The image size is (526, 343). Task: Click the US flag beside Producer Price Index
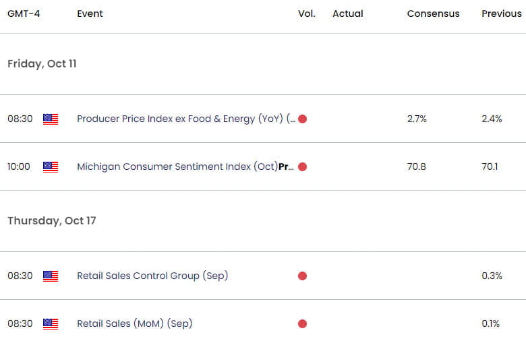pos(51,119)
